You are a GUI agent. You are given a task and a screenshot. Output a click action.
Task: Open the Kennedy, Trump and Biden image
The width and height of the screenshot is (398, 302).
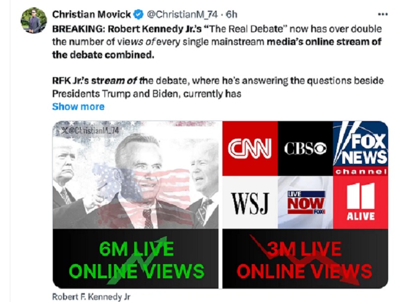pyautogui.click(x=136, y=175)
